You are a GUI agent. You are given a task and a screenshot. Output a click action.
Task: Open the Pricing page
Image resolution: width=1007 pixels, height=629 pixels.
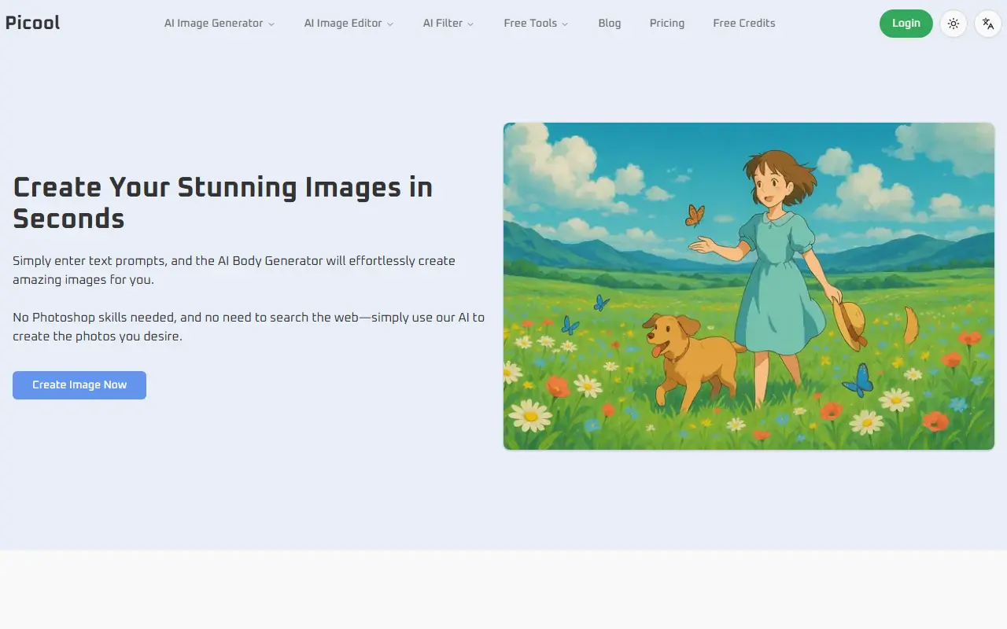(667, 24)
